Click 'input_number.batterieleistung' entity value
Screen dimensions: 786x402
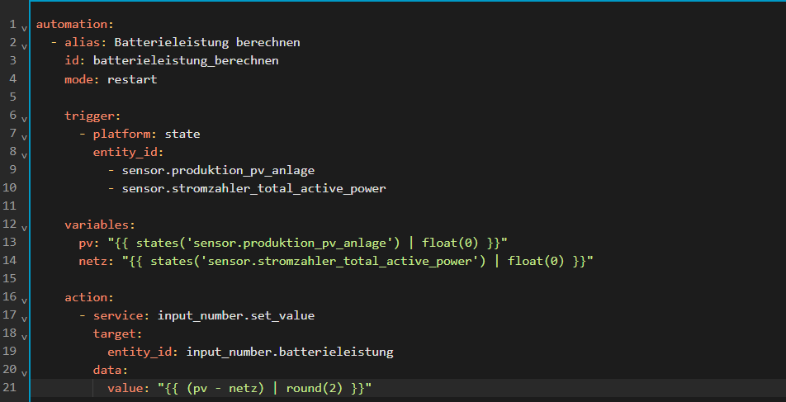pos(290,352)
